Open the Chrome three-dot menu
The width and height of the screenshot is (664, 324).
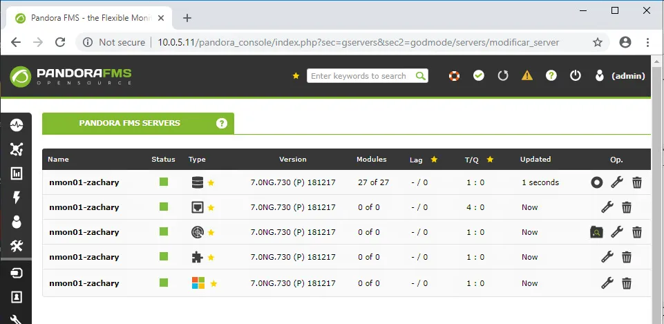[x=647, y=42]
